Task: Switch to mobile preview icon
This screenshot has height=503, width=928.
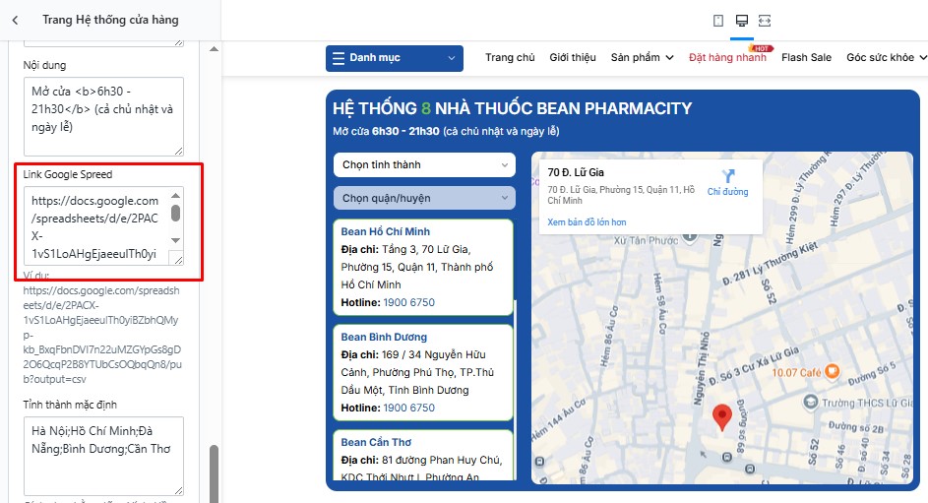Action: (x=718, y=21)
